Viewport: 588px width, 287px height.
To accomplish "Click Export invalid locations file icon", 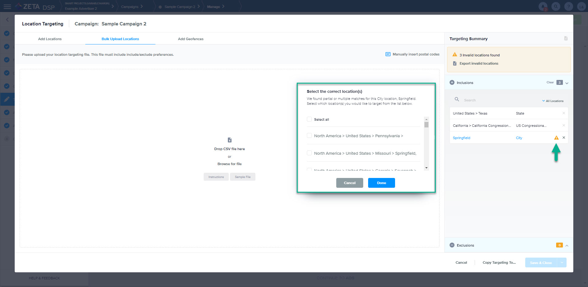I will click(x=455, y=63).
